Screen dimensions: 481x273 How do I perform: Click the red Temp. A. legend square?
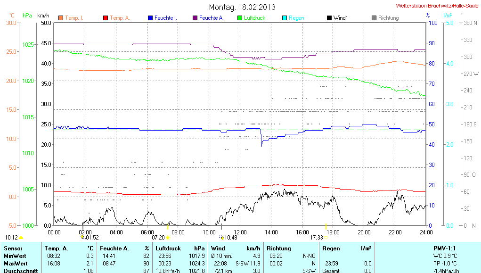coord(106,18)
